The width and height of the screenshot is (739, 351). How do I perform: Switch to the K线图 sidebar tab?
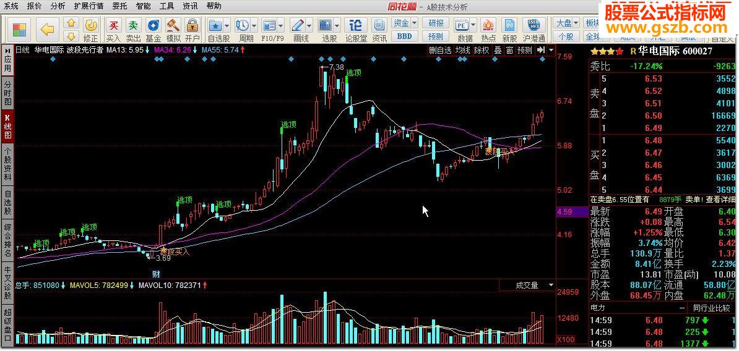point(8,125)
